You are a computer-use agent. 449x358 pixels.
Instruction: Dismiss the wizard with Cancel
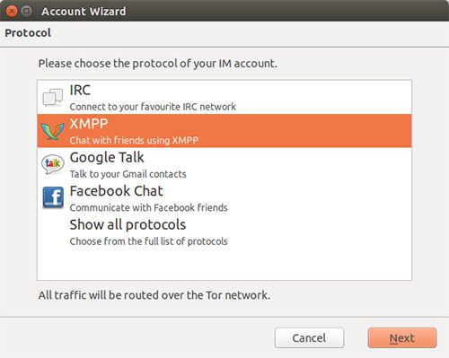309,338
